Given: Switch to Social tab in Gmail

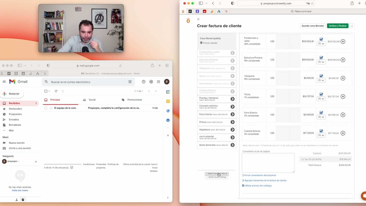Looking at the screenshot, I should (92, 100).
